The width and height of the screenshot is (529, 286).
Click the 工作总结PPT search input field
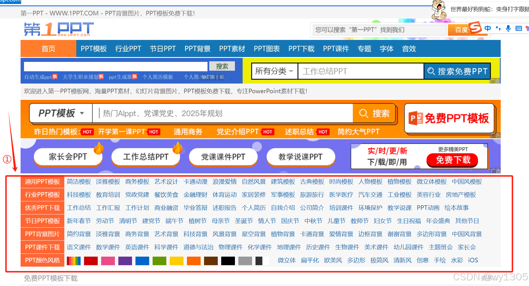click(x=361, y=71)
